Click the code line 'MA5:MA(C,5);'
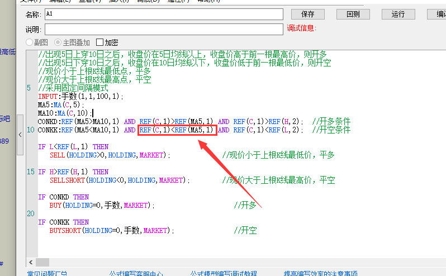This screenshot has width=446, height=276. tap(61, 105)
